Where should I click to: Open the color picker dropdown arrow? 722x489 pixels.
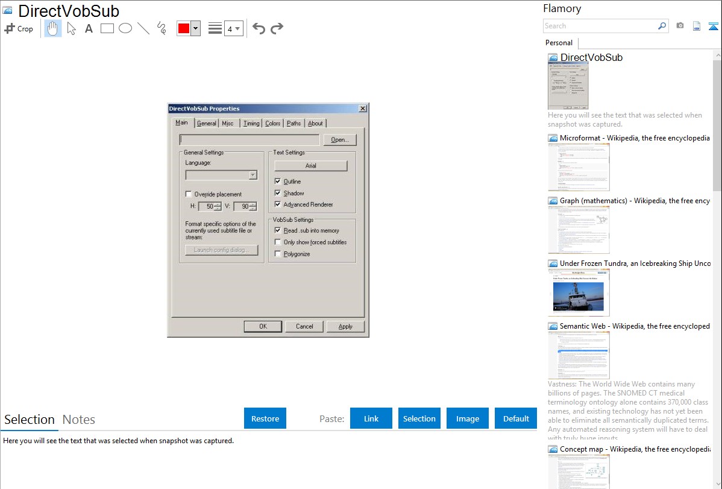coord(196,28)
